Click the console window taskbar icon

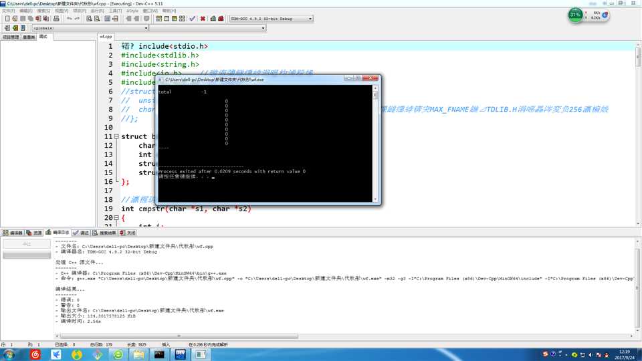tap(159, 354)
